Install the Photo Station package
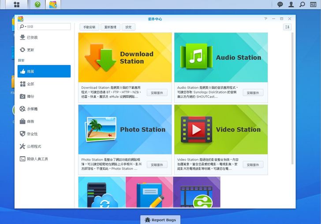321x224 pixels. [157, 165]
